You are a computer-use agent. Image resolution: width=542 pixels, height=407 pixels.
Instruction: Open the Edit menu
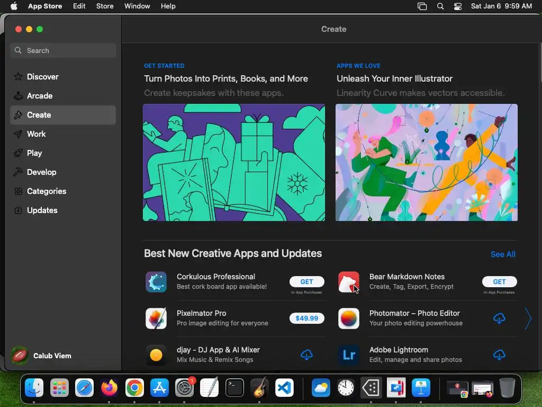click(79, 6)
